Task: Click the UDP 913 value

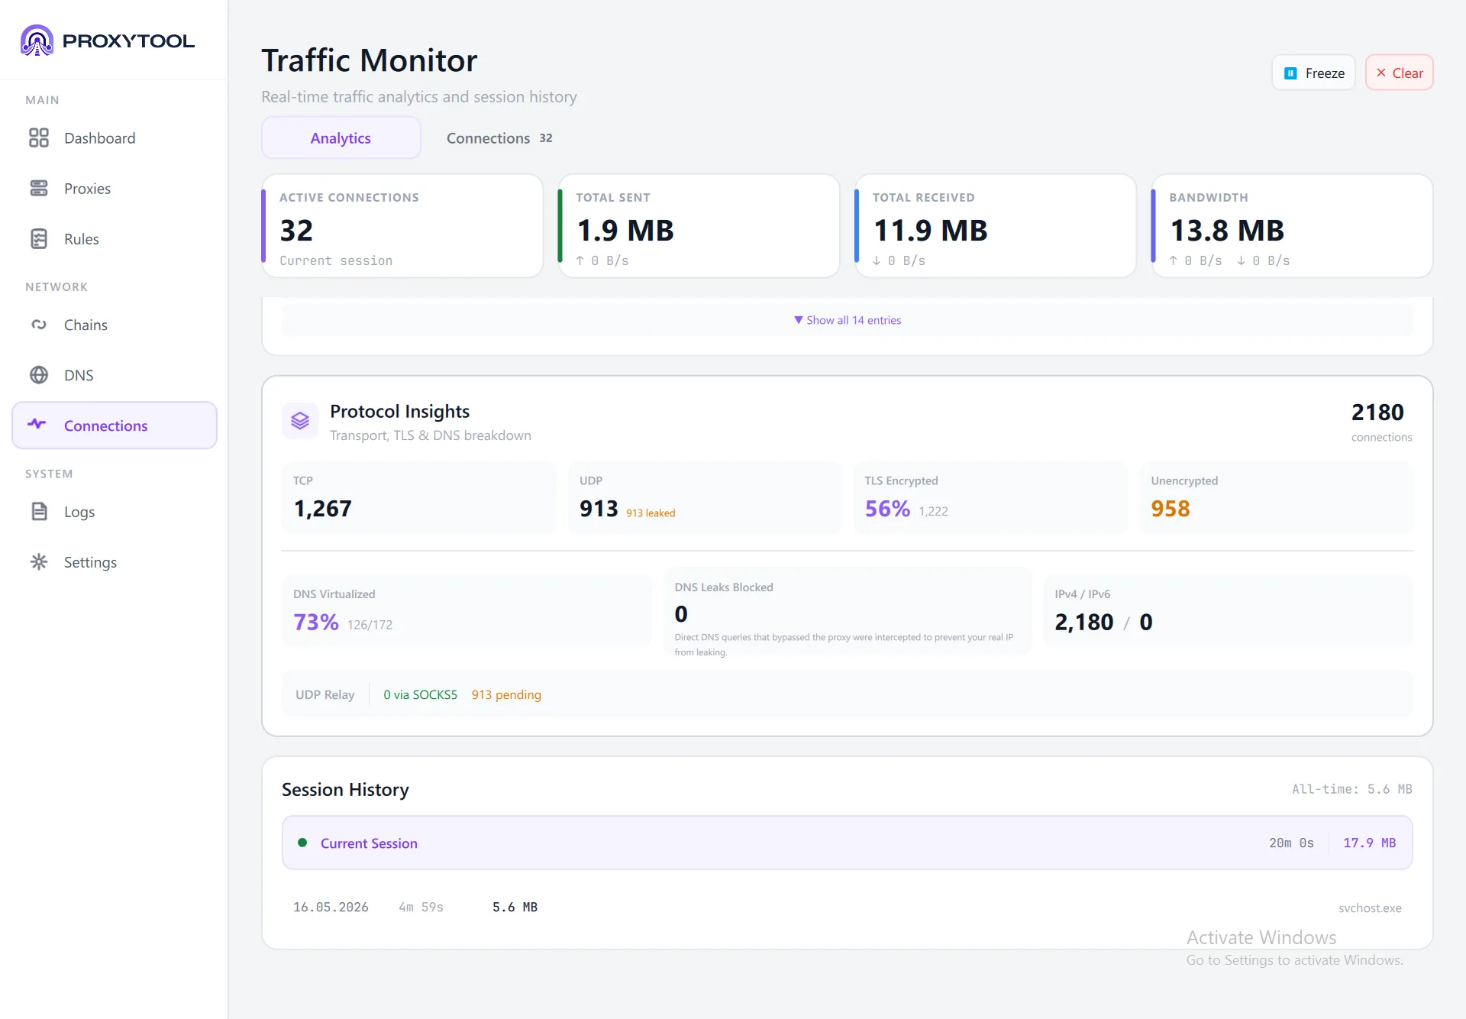Action: coord(599,508)
